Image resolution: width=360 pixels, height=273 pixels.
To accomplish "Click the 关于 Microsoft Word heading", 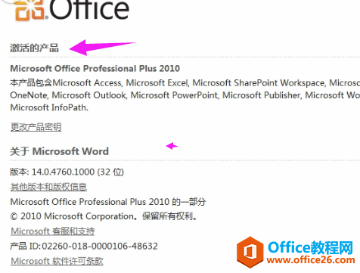I will pos(59,151).
